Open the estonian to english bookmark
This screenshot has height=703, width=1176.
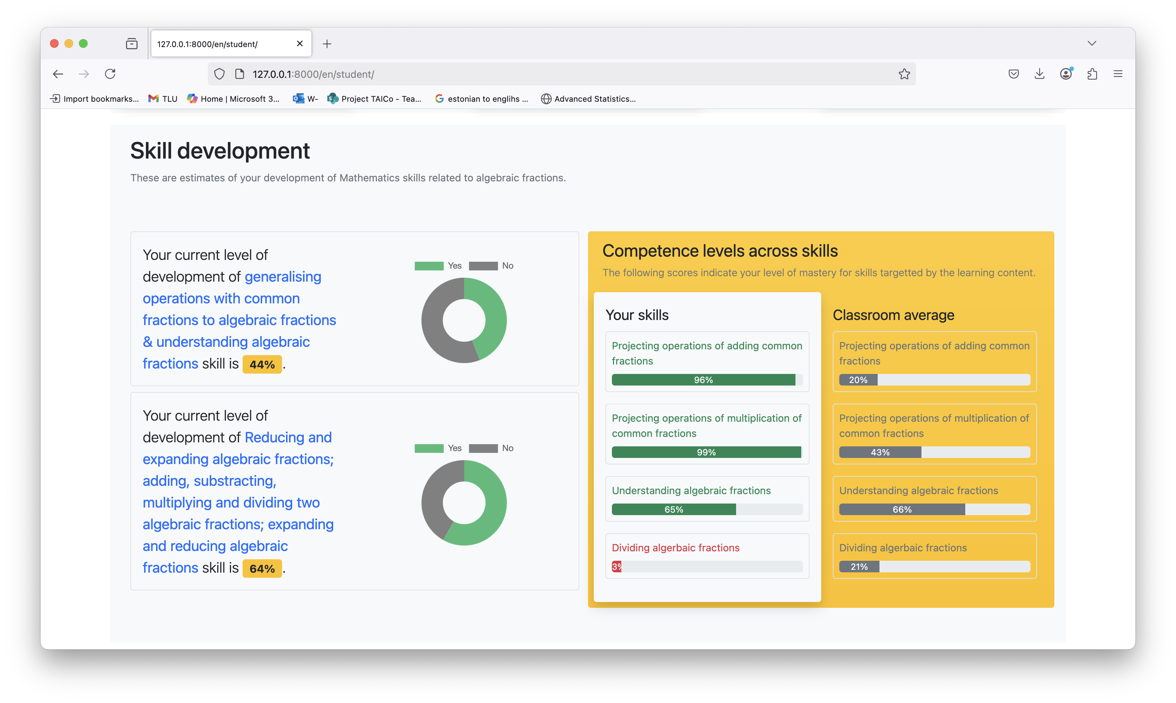(482, 98)
